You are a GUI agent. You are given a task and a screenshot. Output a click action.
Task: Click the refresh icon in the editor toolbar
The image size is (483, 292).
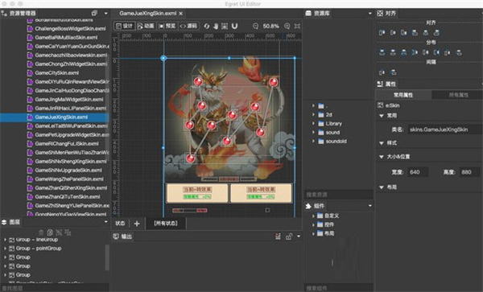[207, 27]
